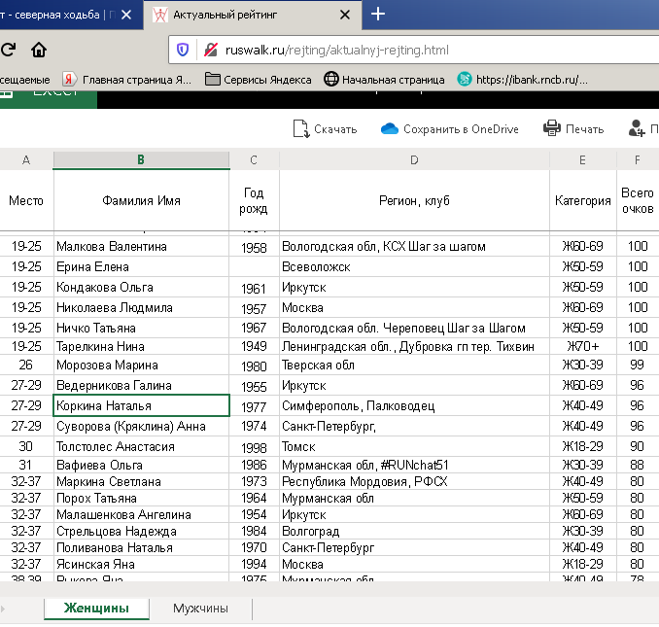Close the северная ходьба tab
The height and width of the screenshot is (627, 659).
point(126,15)
